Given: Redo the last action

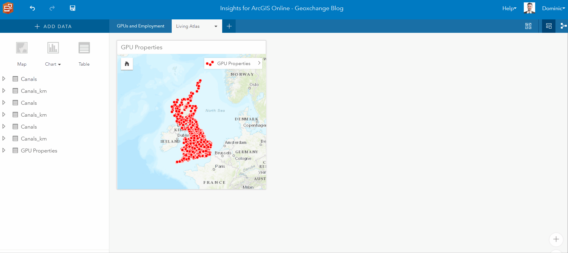Looking at the screenshot, I should pyautogui.click(x=52, y=8).
